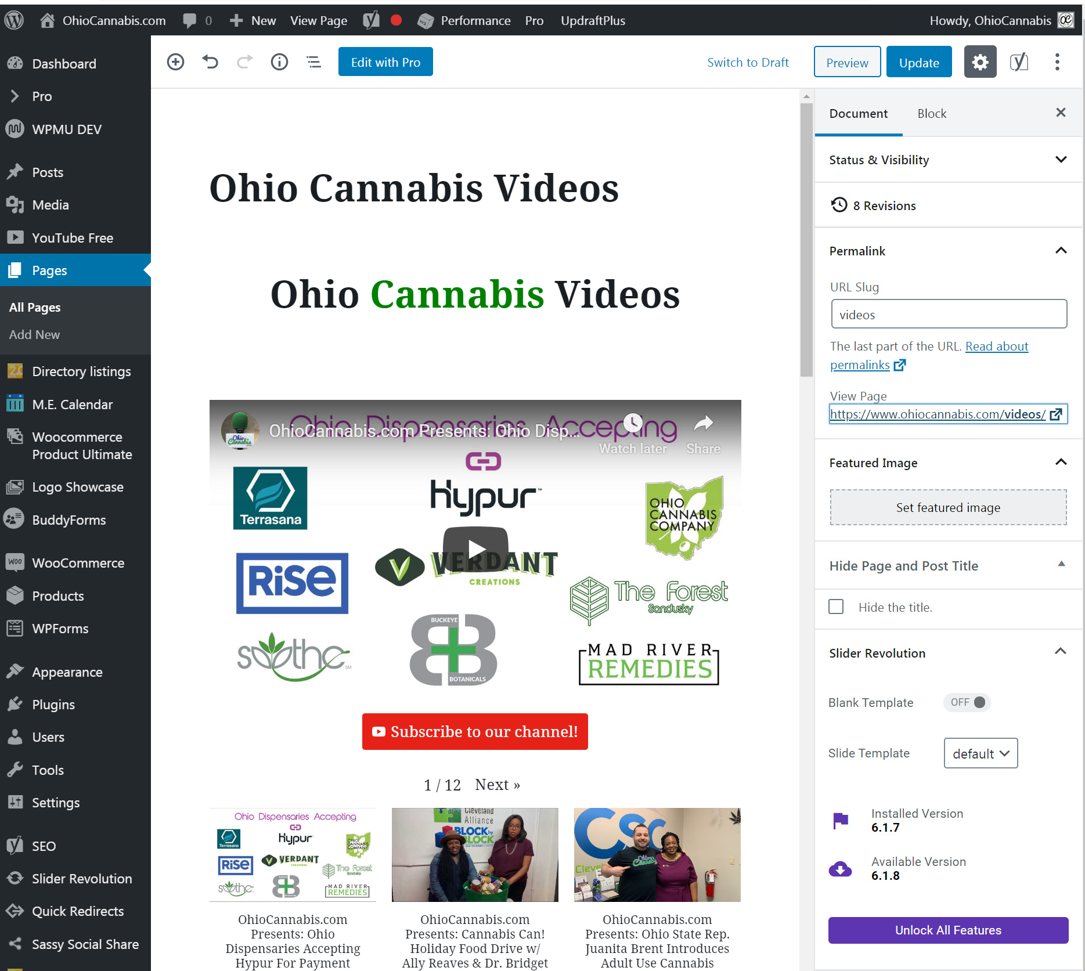Switch to the Document tab

tap(858, 114)
